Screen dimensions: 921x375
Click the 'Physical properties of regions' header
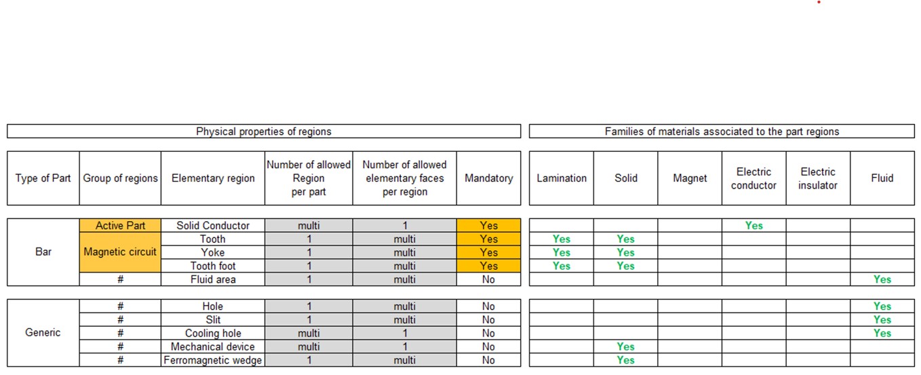[x=263, y=132]
